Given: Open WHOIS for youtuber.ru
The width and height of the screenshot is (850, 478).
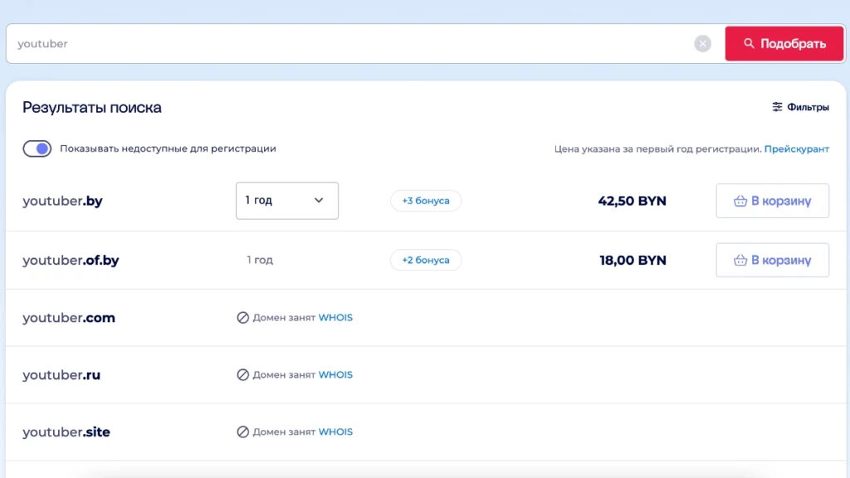Looking at the screenshot, I should pos(335,374).
